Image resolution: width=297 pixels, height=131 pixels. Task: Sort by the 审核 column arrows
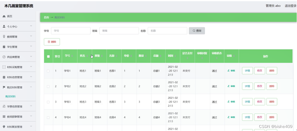tap(234, 56)
